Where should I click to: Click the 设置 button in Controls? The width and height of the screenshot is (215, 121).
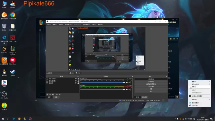[151, 89]
